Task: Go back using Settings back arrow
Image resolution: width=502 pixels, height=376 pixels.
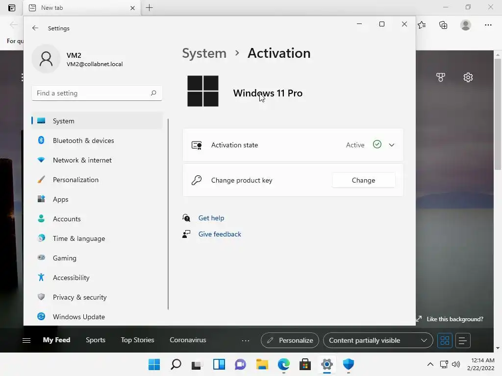Action: click(35, 28)
